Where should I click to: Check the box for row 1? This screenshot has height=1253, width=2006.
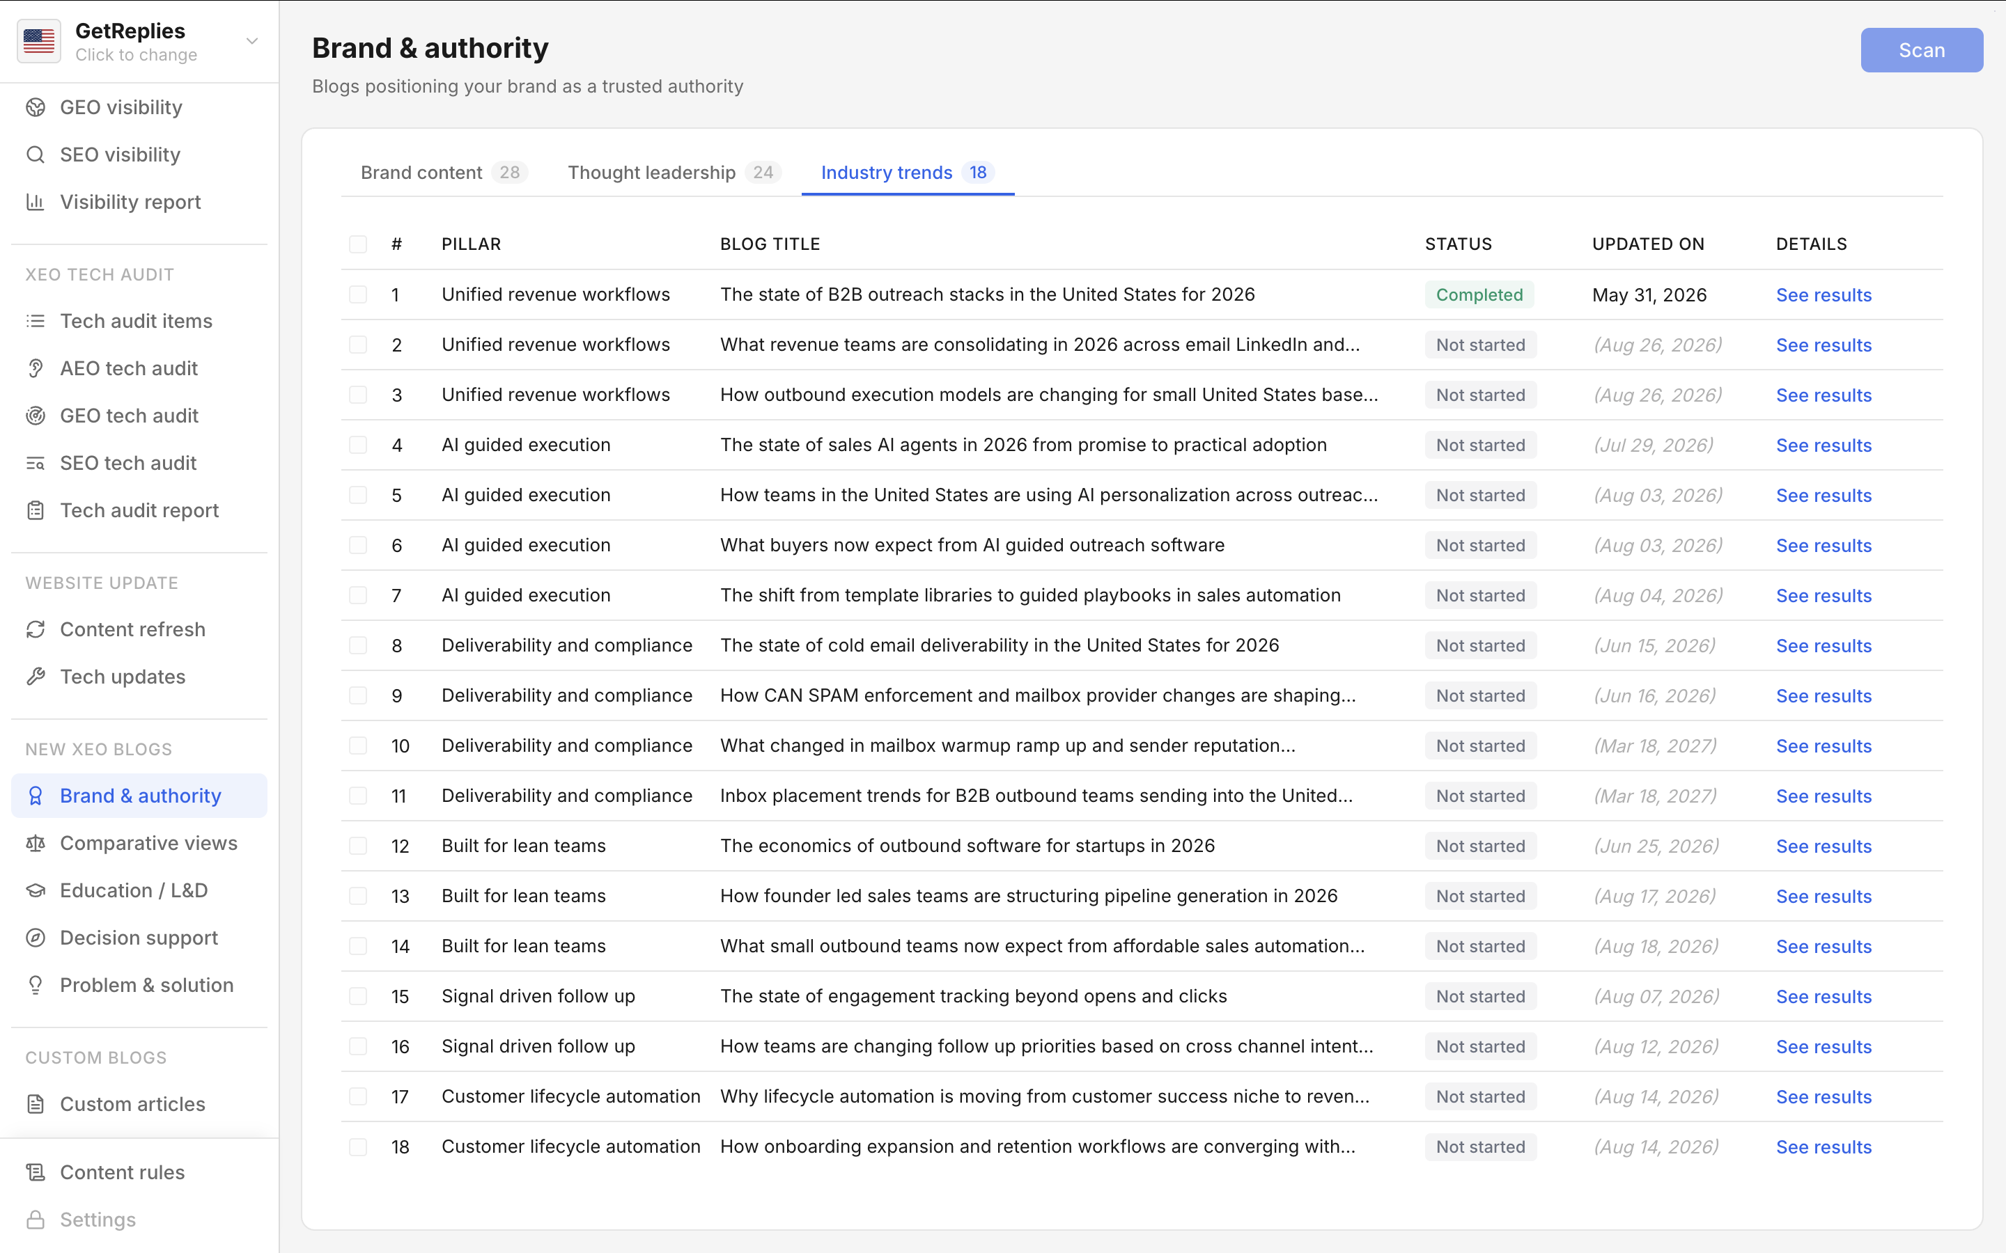click(358, 295)
